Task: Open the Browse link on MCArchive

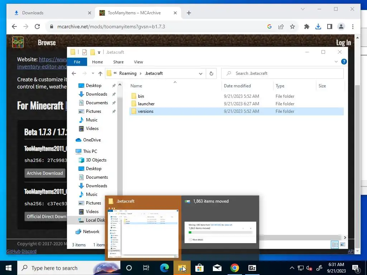Action: 47,43
